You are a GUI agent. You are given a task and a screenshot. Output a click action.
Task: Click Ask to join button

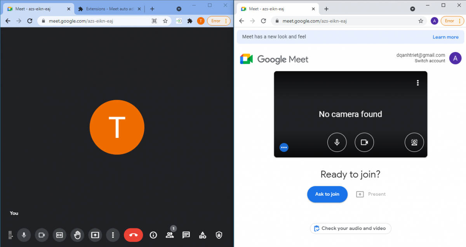pos(327,194)
